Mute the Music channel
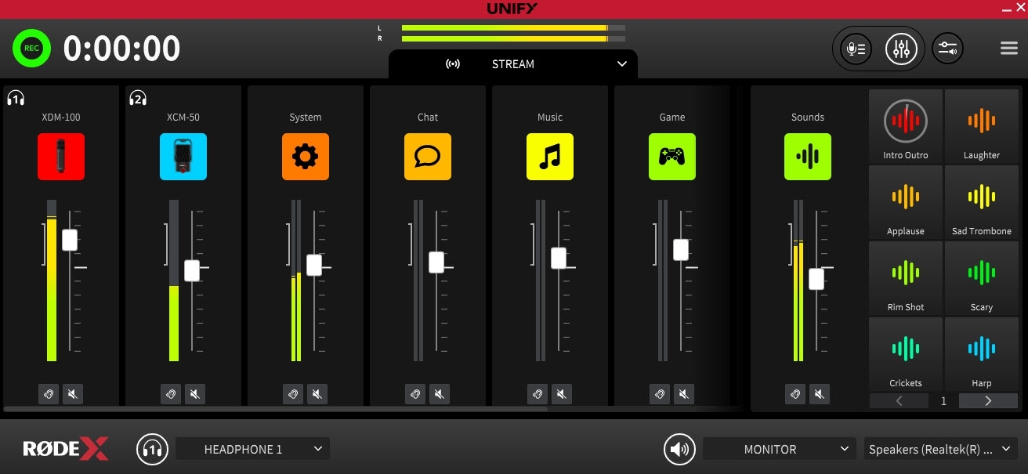This screenshot has height=474, width=1028. coord(562,394)
